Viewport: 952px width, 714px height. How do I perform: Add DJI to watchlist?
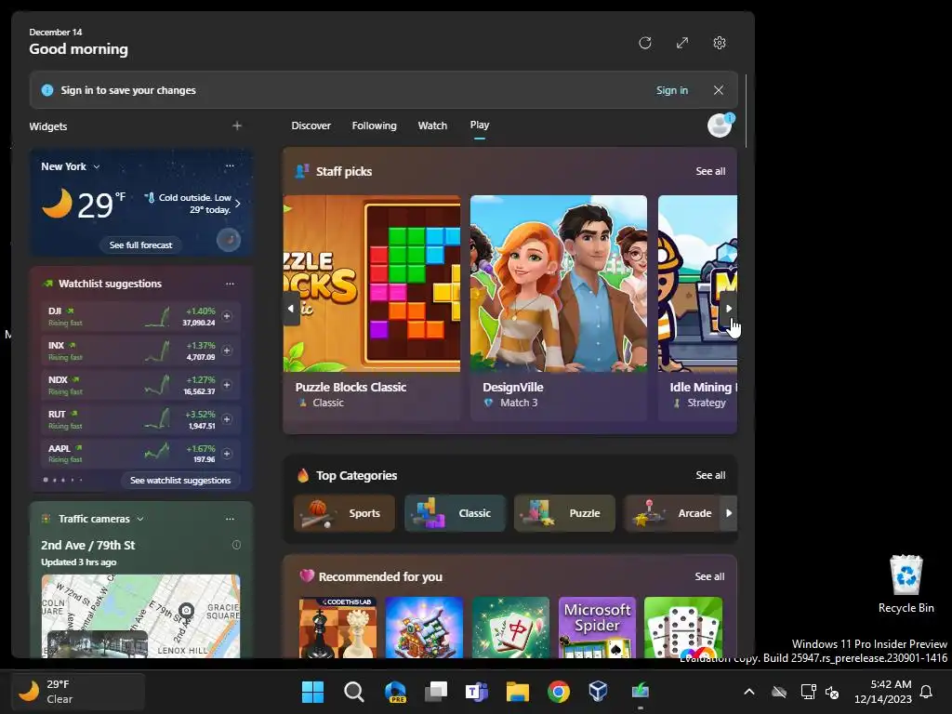tap(227, 316)
